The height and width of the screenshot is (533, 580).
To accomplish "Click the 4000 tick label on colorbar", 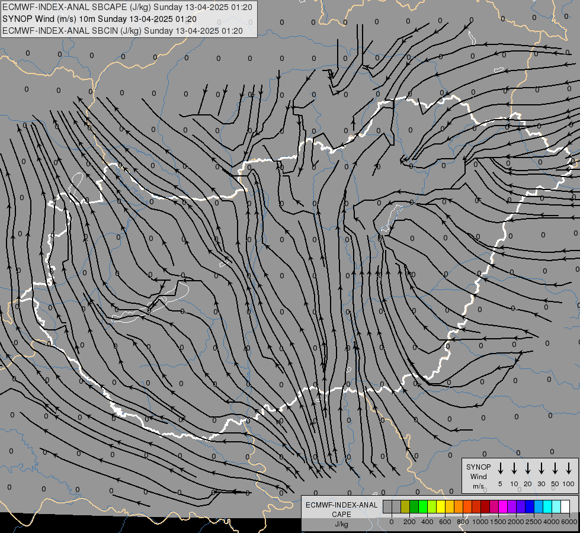I will (552, 522).
